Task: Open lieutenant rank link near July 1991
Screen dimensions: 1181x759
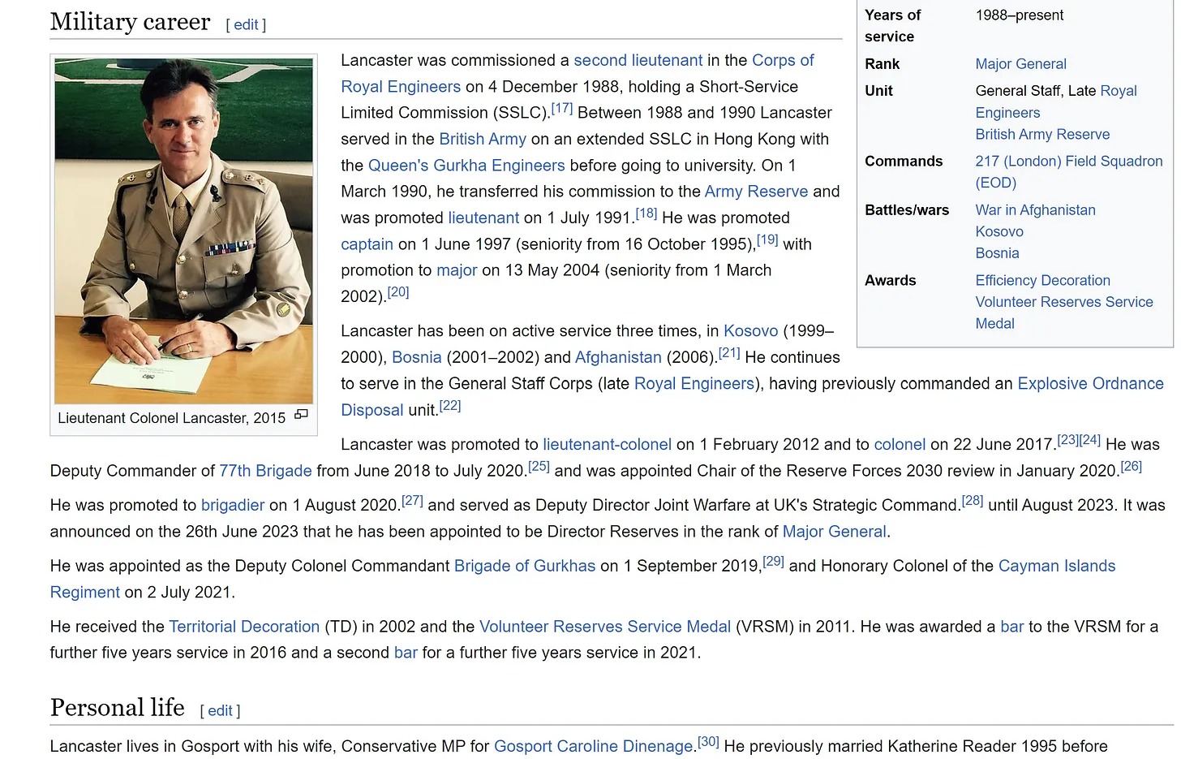Action: point(483,218)
